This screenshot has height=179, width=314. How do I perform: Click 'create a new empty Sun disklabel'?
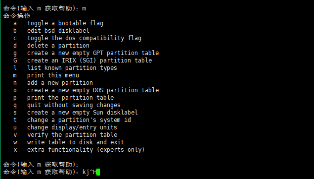(83, 113)
